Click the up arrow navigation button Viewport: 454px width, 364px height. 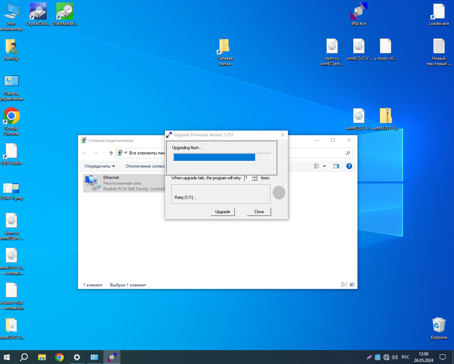click(x=111, y=153)
